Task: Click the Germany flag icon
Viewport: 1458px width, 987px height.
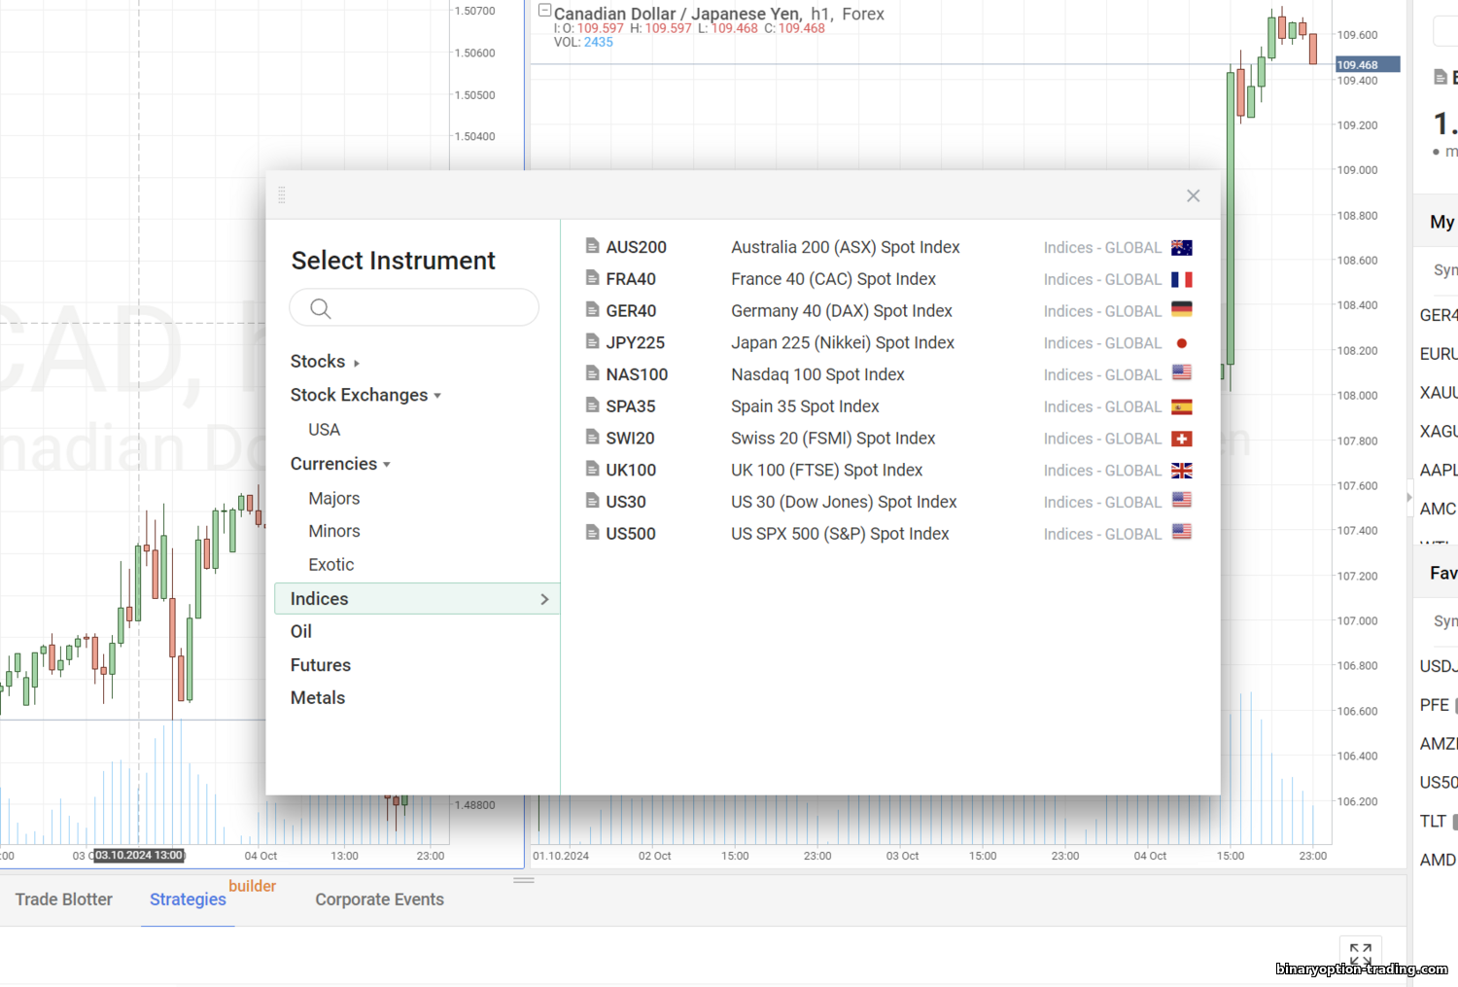Action: point(1182,310)
